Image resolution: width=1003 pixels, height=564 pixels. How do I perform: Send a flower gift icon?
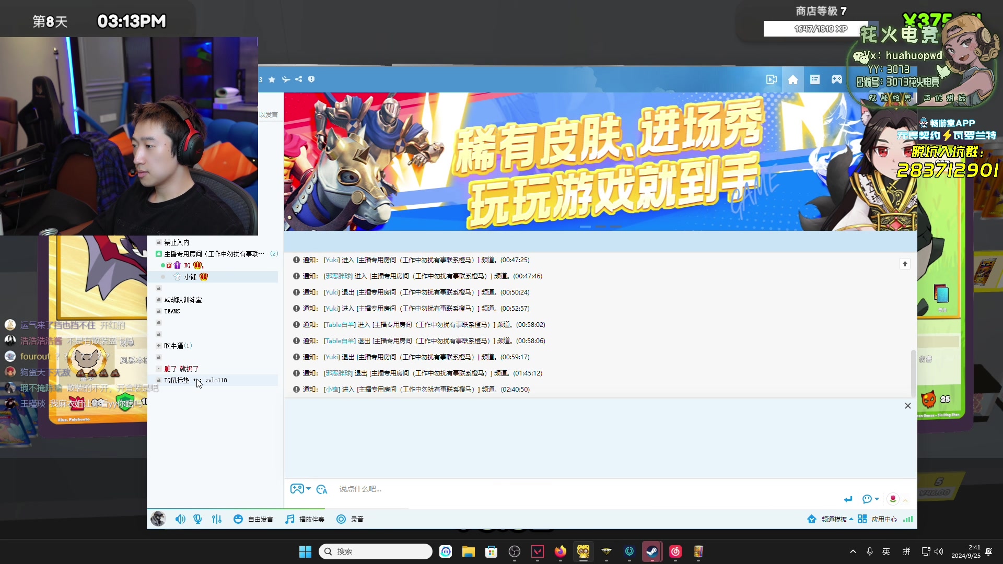pyautogui.click(x=893, y=499)
